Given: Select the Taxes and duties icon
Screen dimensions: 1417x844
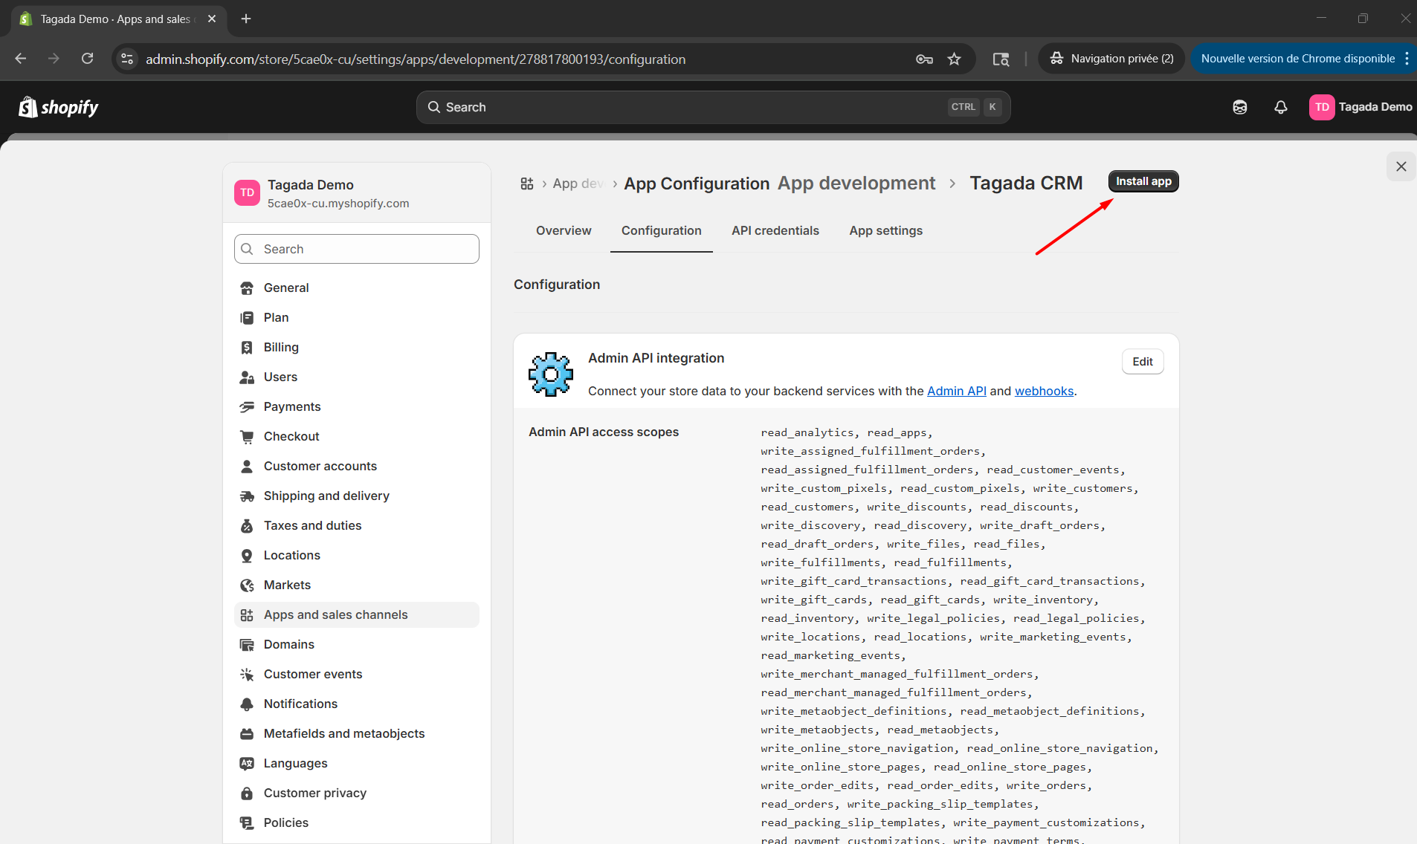Looking at the screenshot, I should click(x=247, y=526).
